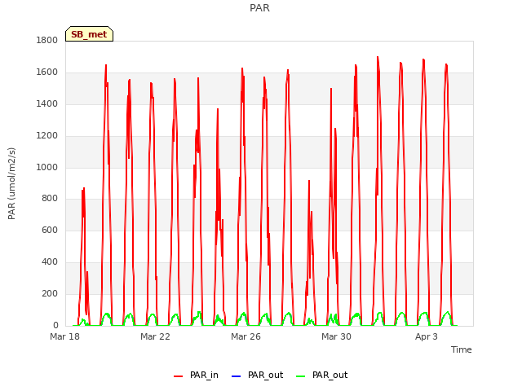This screenshot has height=391, width=522.
Task: Click the 400 y-axis tick label
Action: point(50,262)
